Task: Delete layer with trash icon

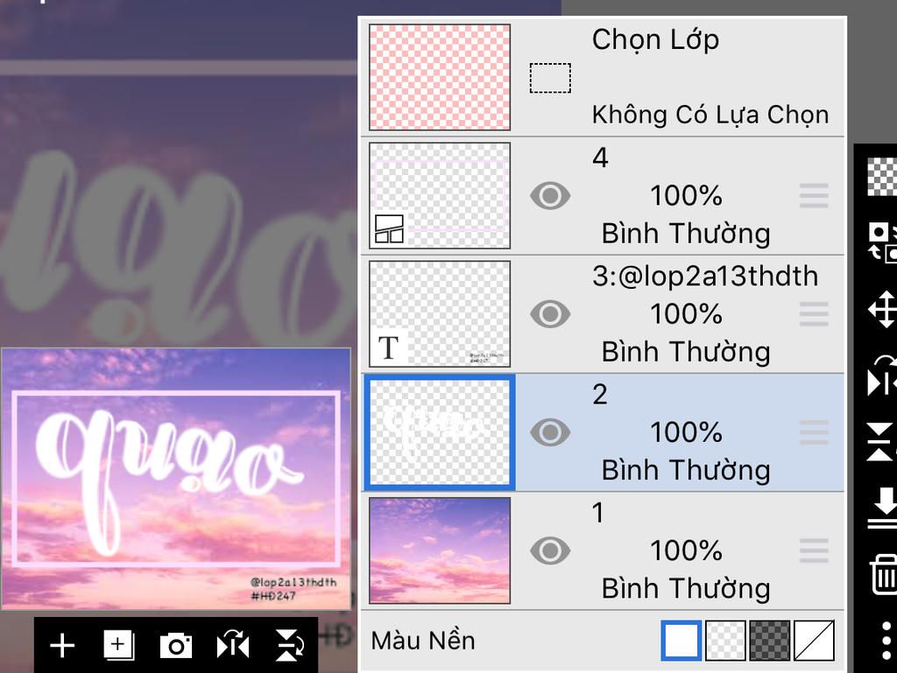Action: (884, 574)
